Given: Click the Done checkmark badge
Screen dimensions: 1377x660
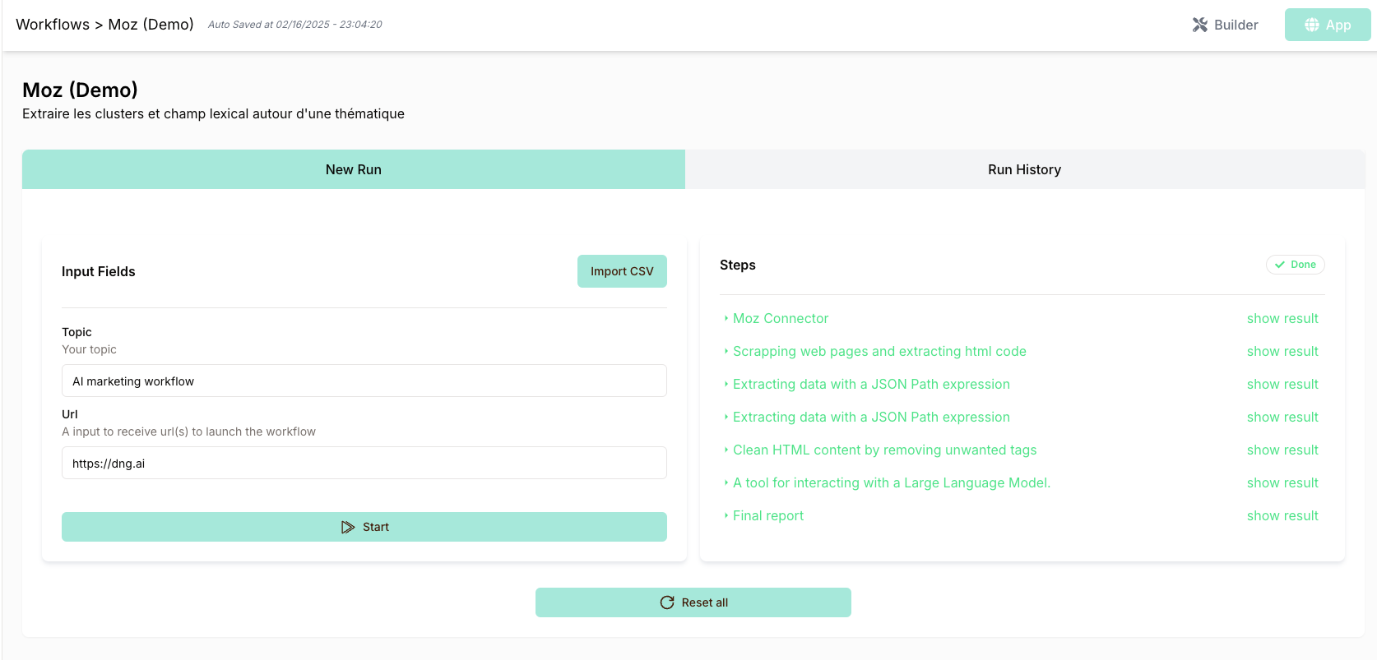Looking at the screenshot, I should coord(1295,265).
